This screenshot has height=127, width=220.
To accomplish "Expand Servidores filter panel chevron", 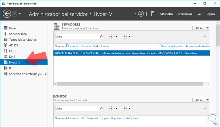I will (x=205, y=37).
